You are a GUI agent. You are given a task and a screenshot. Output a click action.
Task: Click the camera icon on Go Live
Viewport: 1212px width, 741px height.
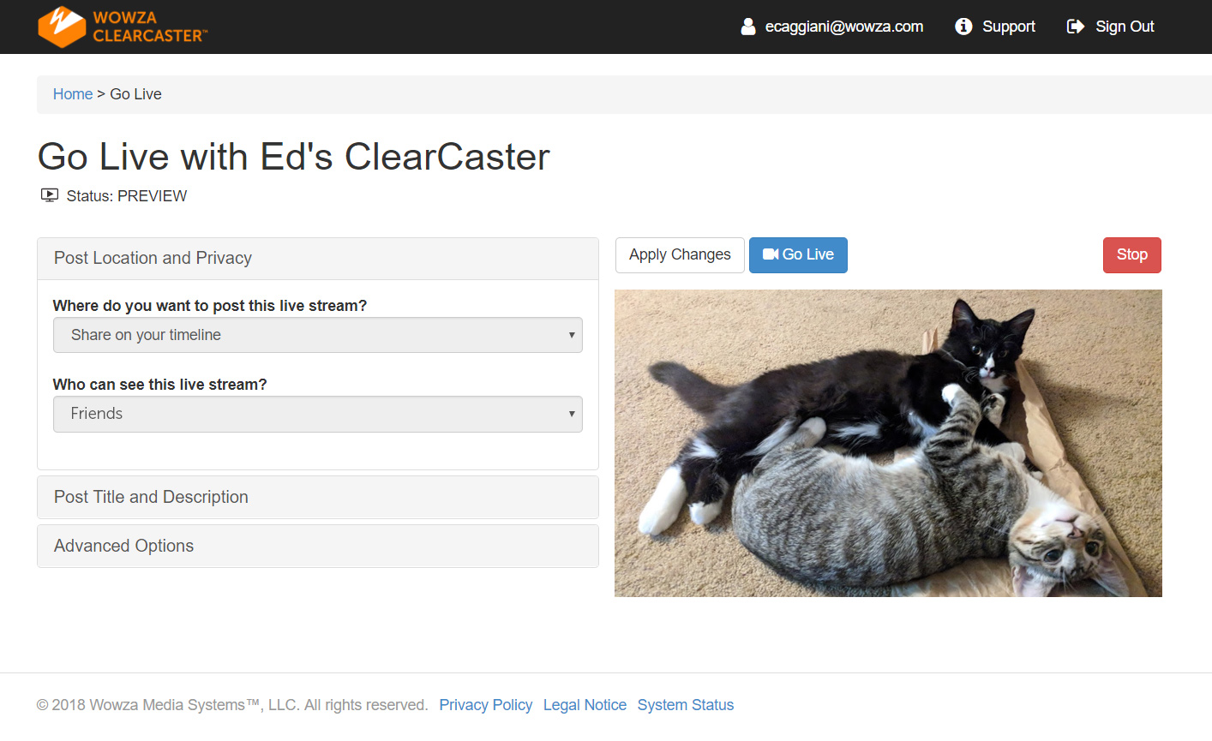click(x=770, y=254)
